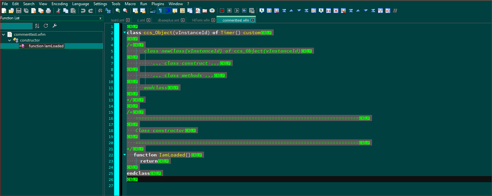492x196 pixels.
Task: Click 'Class constructor' comment text
Action: point(160,130)
